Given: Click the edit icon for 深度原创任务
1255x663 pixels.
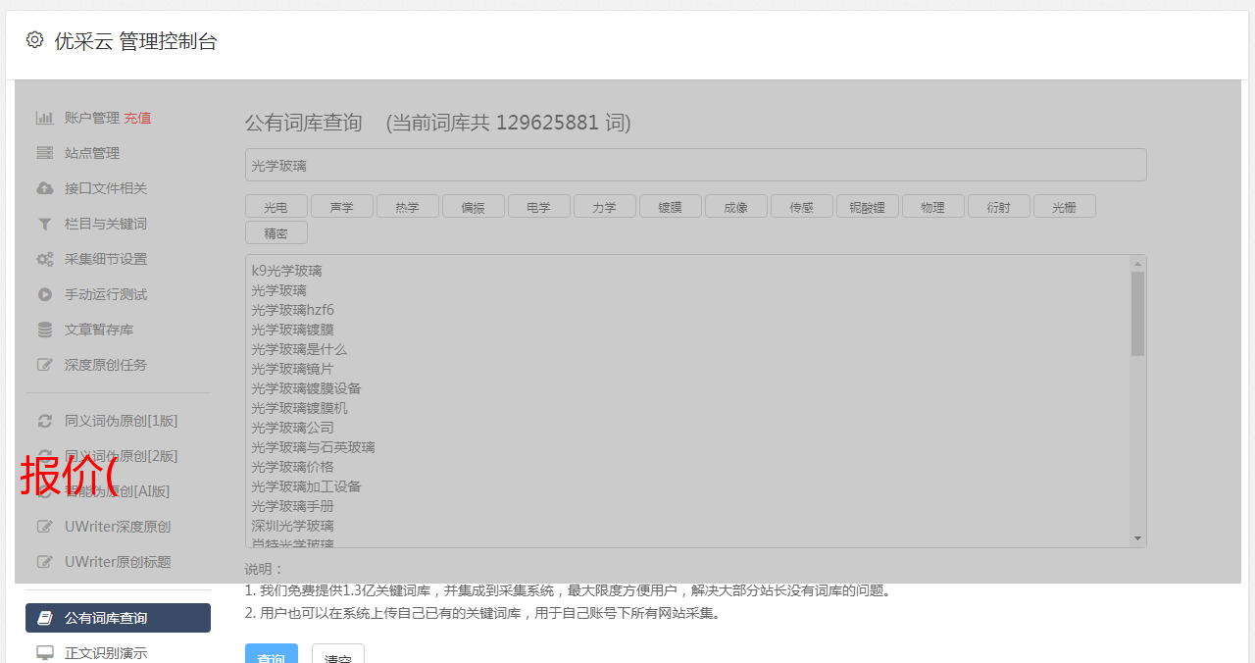Looking at the screenshot, I should tap(45, 365).
